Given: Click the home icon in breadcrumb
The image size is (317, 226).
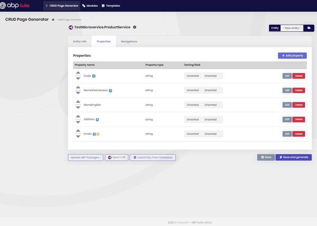Looking at the screenshot, I should pyautogui.click(x=53, y=20).
